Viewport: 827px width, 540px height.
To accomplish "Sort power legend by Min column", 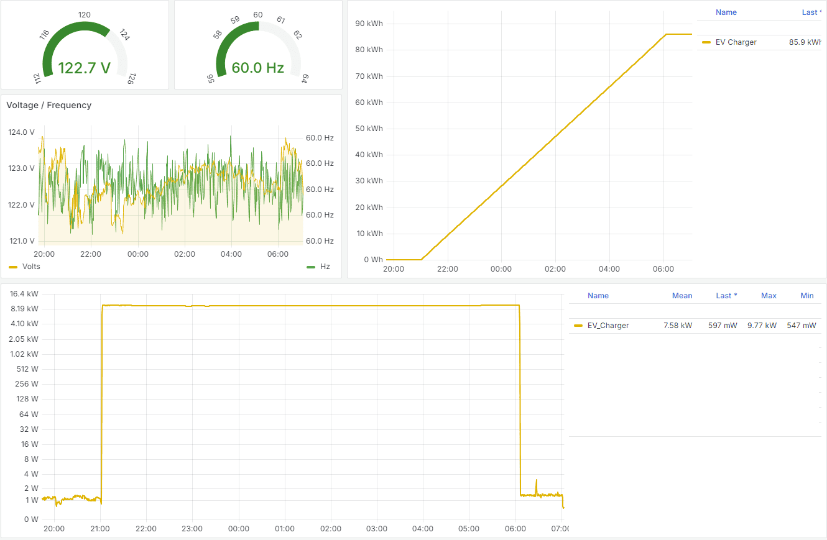I will (806, 296).
